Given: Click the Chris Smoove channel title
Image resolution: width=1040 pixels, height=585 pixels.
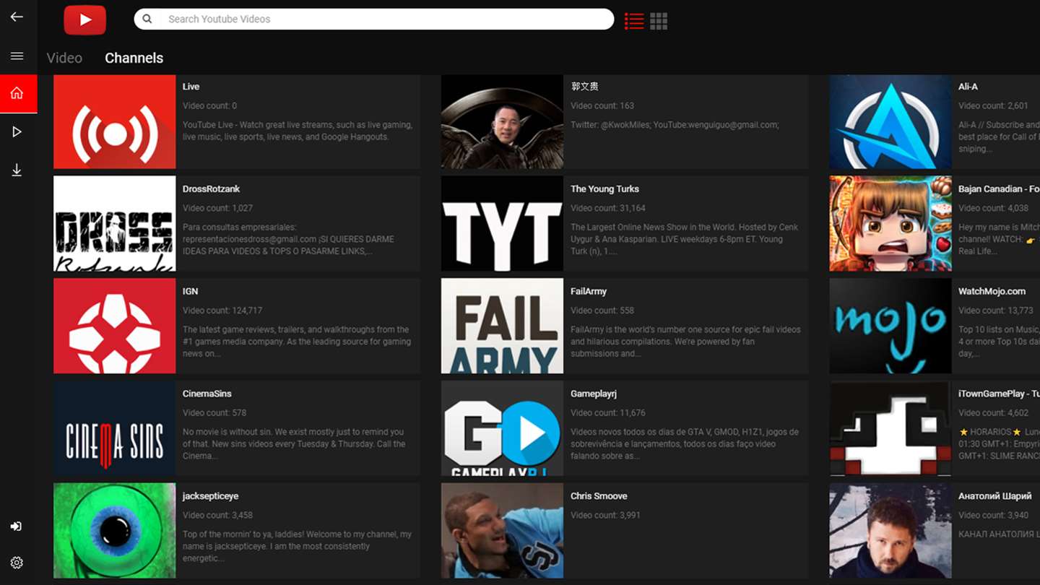Looking at the screenshot, I should coord(599,496).
